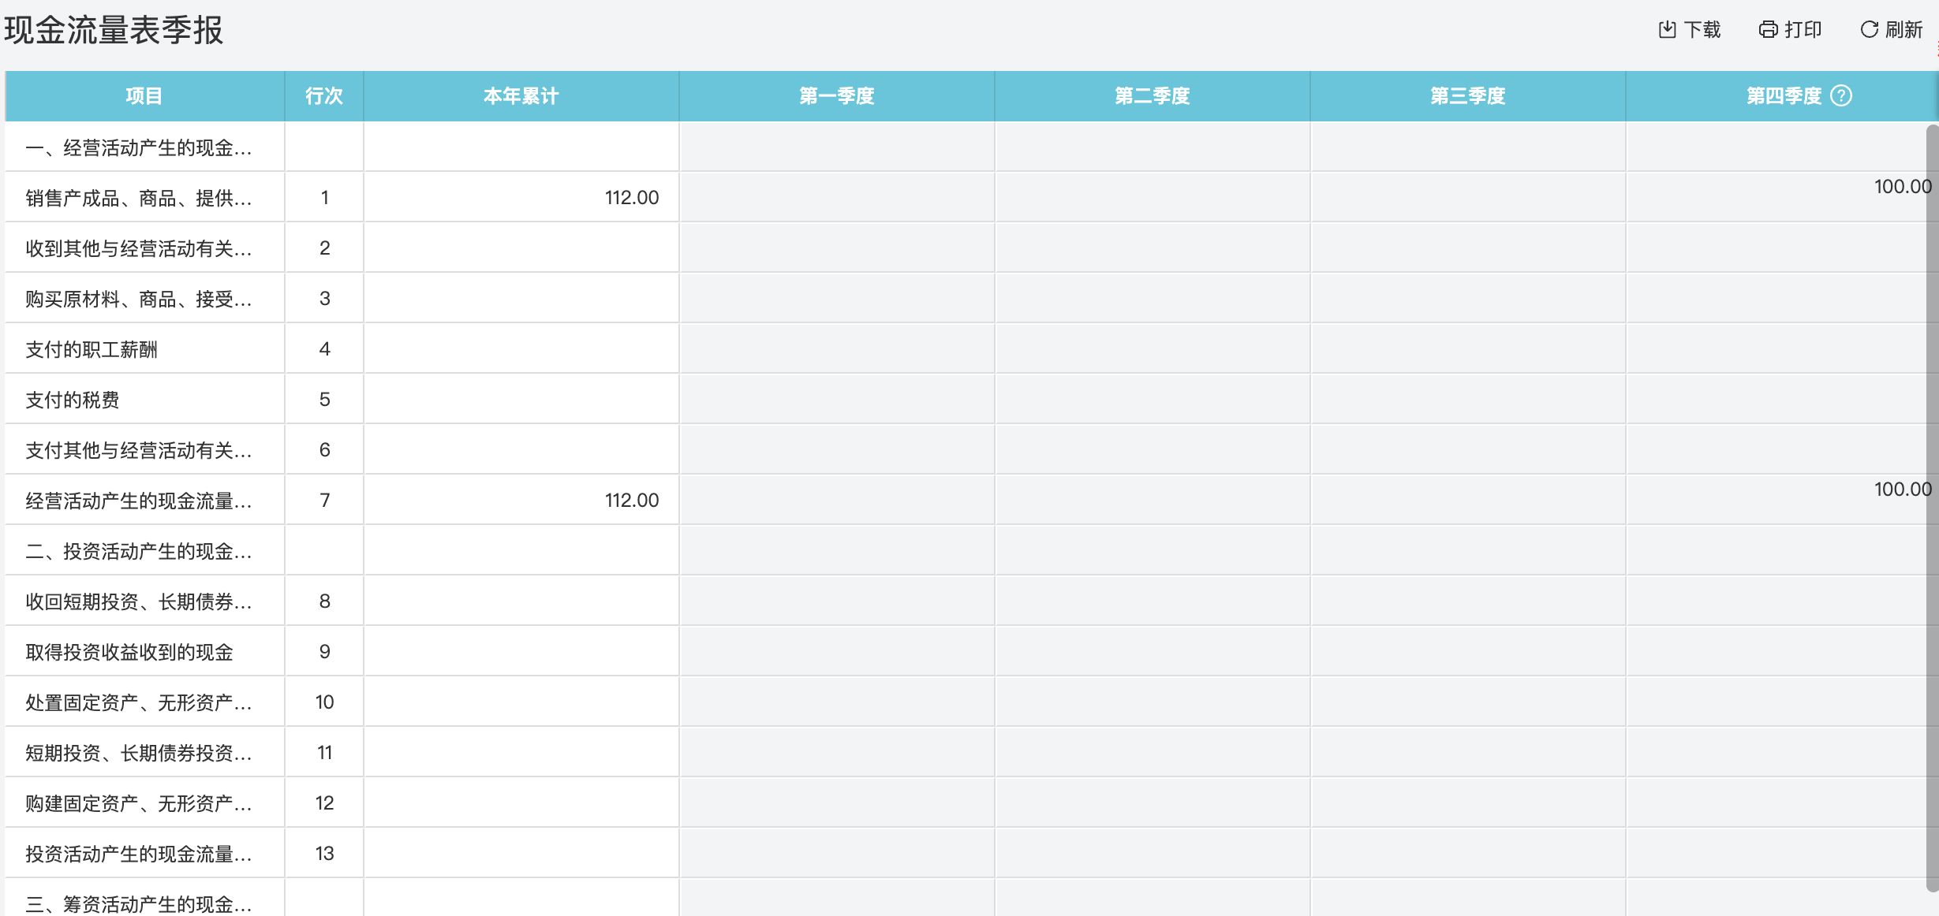Click the 112.00 cell in row 1
1939x916 pixels.
[x=631, y=198]
